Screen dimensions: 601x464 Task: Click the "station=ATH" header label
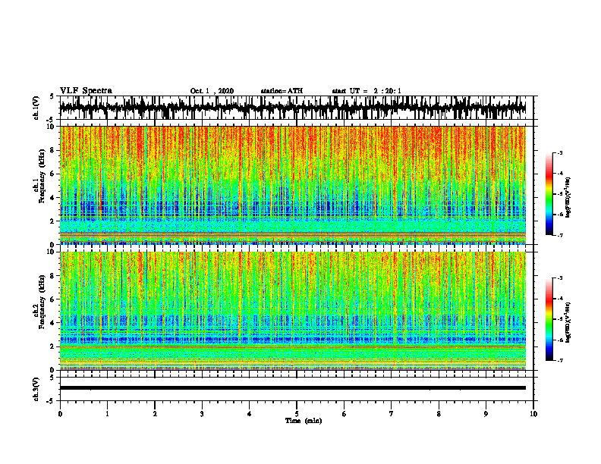[282, 91]
